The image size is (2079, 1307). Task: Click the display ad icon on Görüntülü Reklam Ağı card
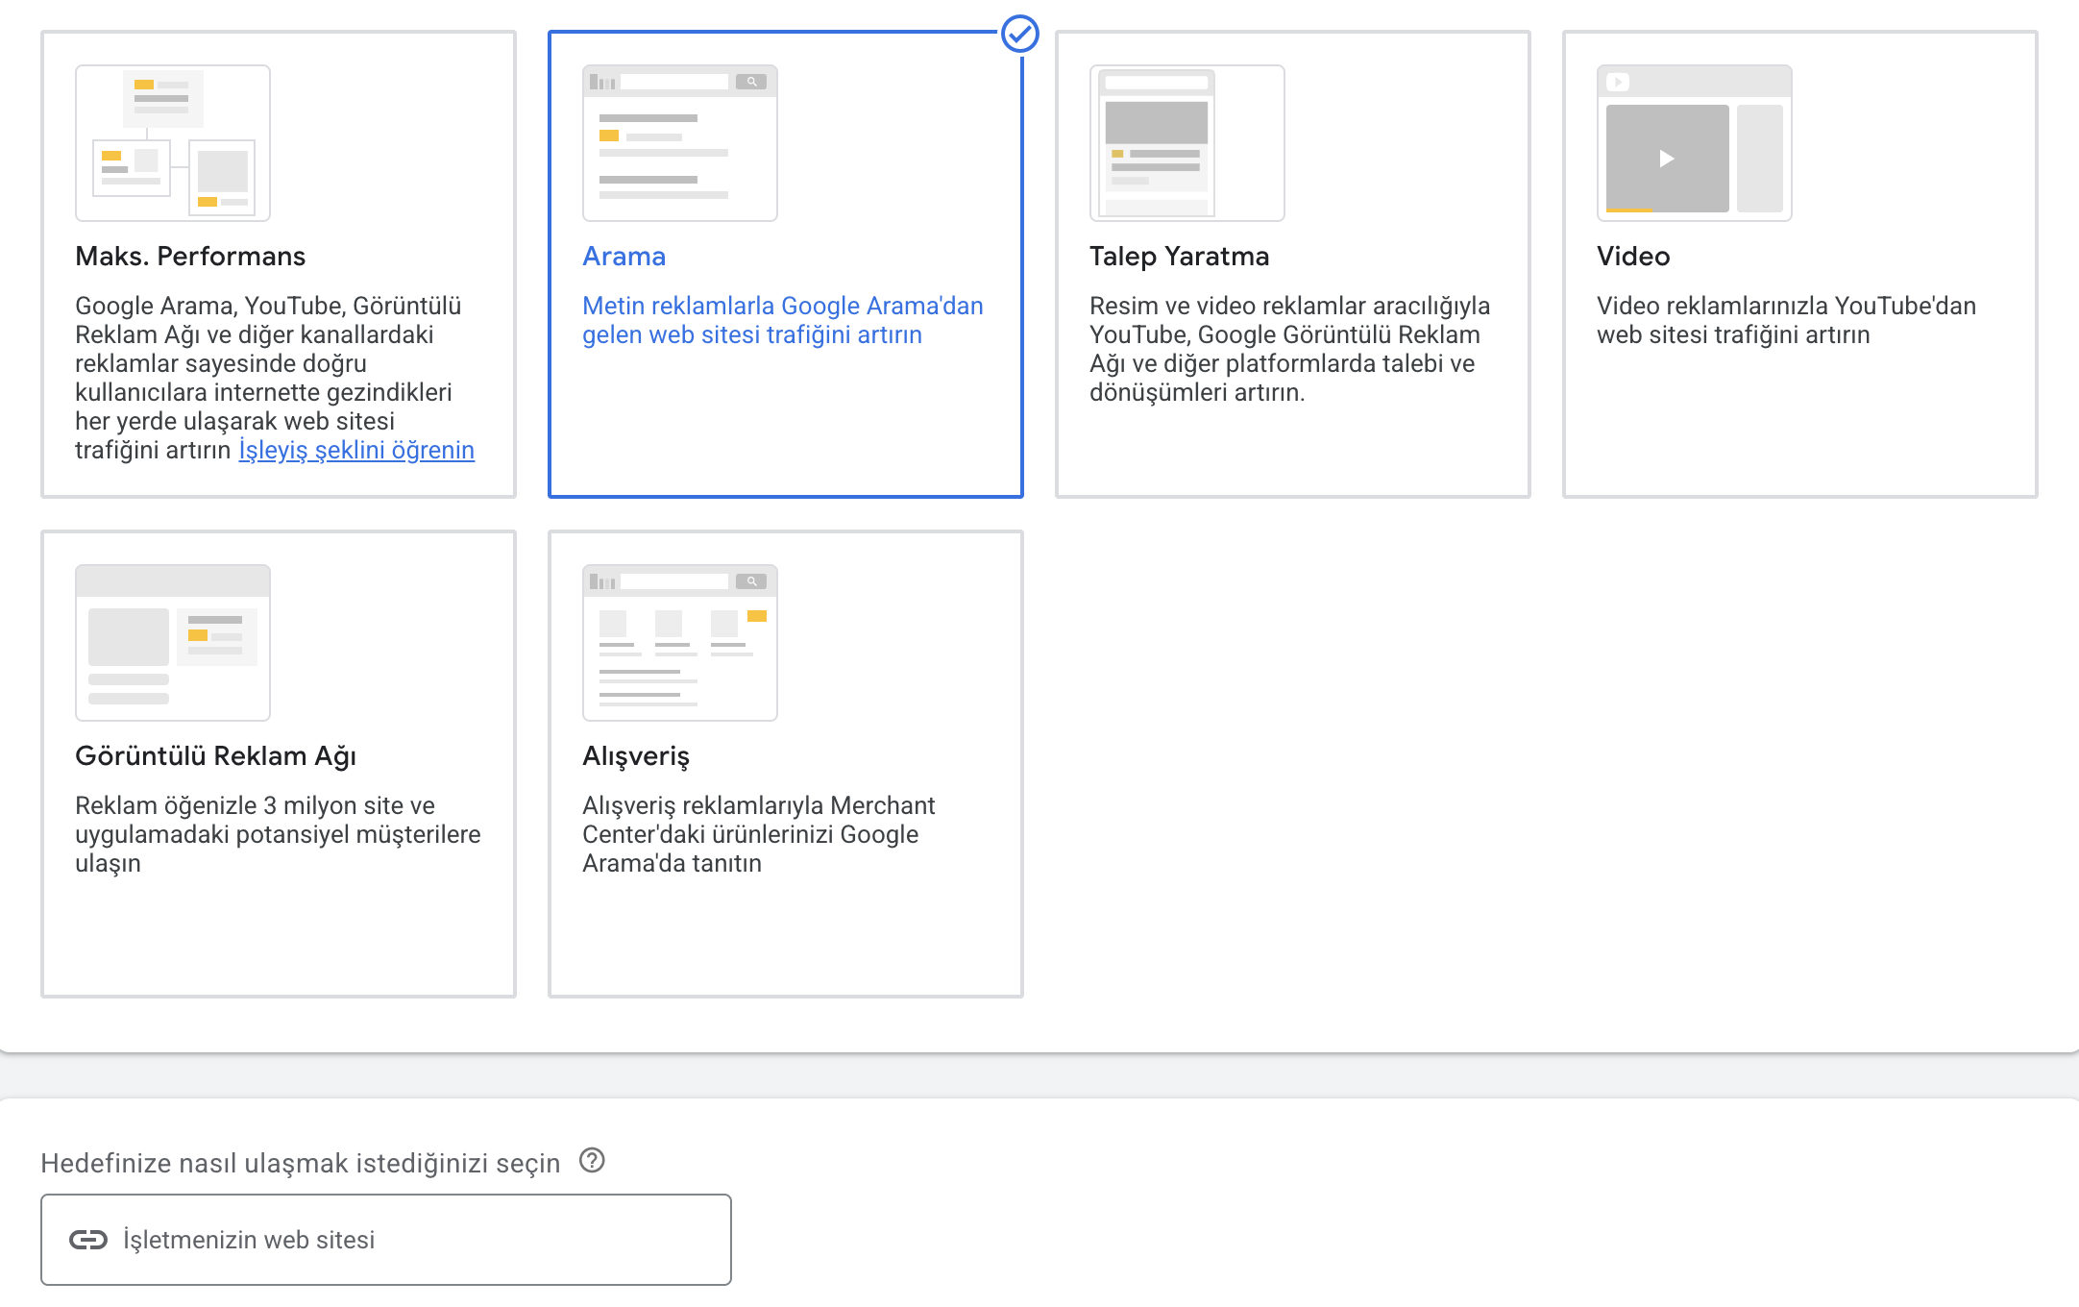[173, 641]
